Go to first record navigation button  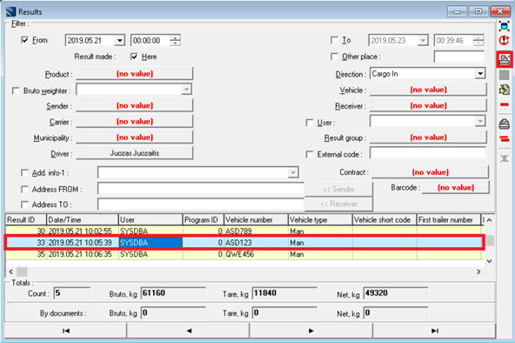coord(65,331)
